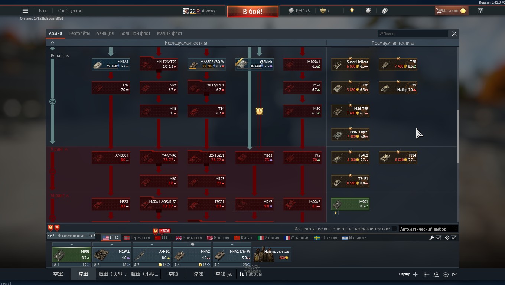Image resolution: width=505 pixels, height=285 pixels.
Task: Click the alarm clock icon in the research tree
Action: pyautogui.click(x=259, y=111)
